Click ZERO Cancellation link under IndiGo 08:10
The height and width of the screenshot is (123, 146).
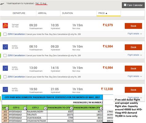(16, 55)
